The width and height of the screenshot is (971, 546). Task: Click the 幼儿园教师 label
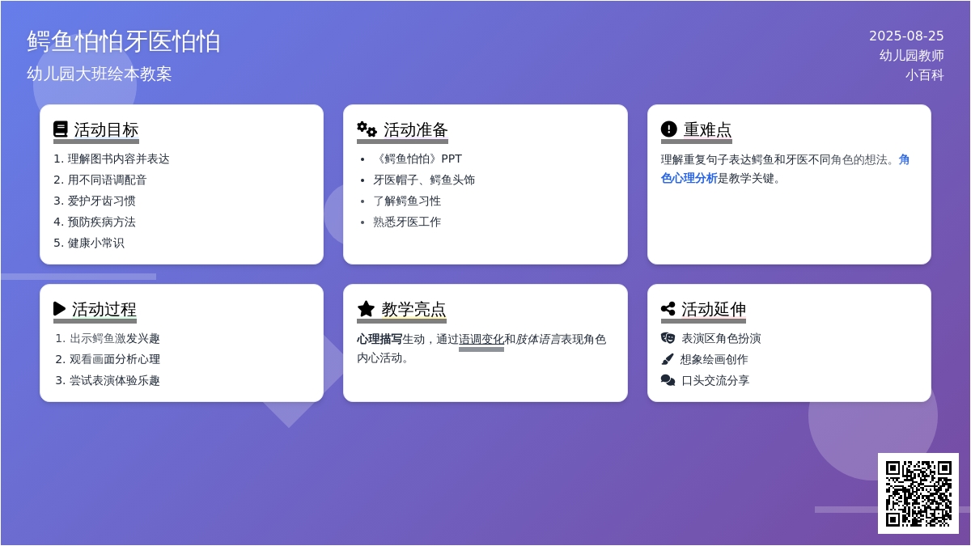[912, 55]
